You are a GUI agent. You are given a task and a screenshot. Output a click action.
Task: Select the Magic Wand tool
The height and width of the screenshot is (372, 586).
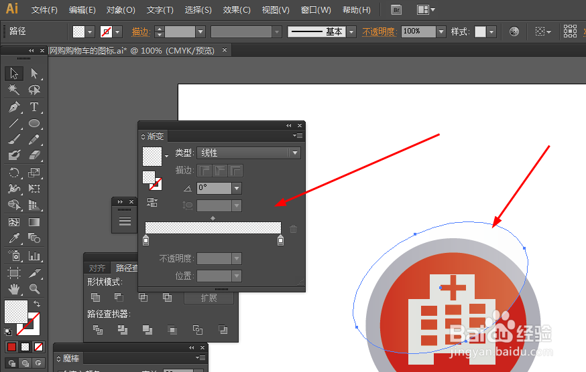click(14, 90)
